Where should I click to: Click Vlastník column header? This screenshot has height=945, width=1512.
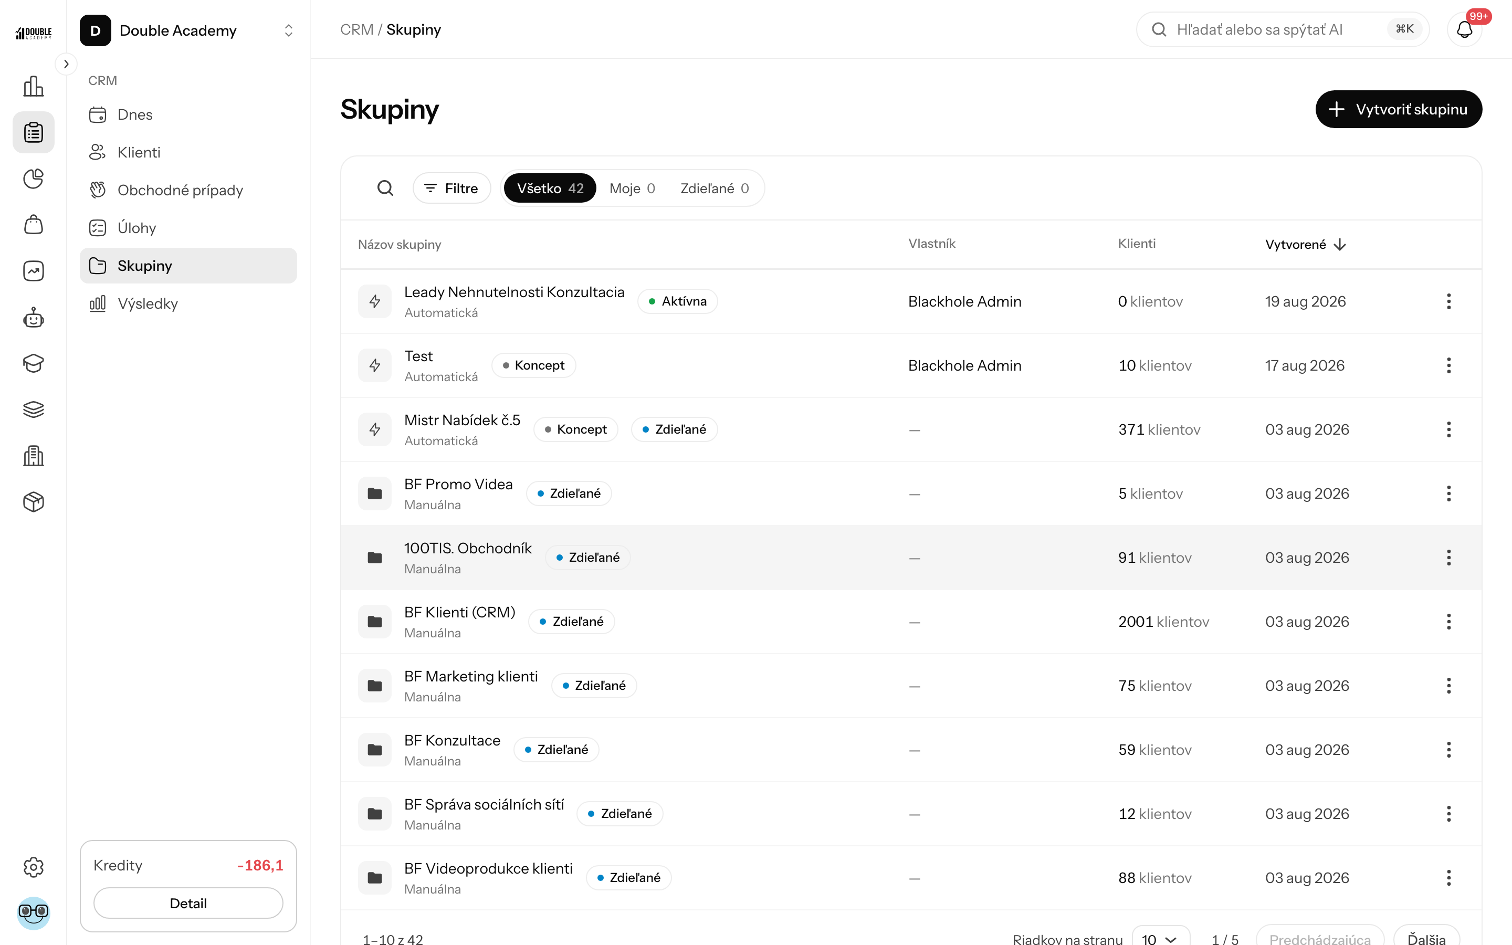[x=931, y=244]
